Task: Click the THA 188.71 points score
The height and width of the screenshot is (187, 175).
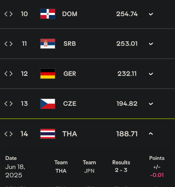Action: (127, 134)
